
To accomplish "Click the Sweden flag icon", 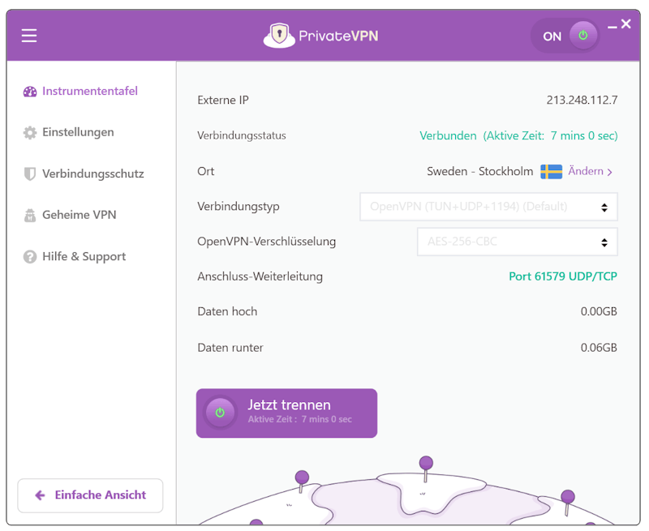I will click(x=552, y=172).
